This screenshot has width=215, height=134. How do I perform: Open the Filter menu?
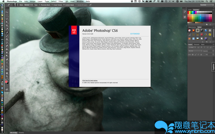pyautogui.click(x=61, y=1)
